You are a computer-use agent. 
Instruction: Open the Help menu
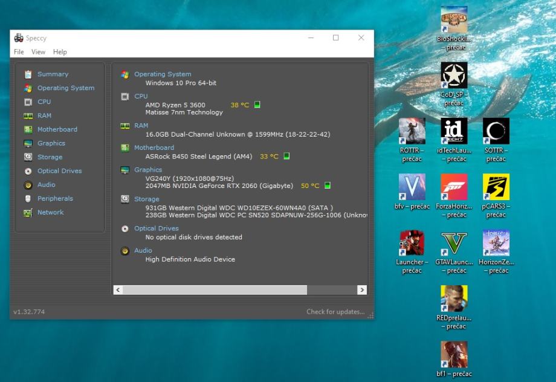(60, 52)
